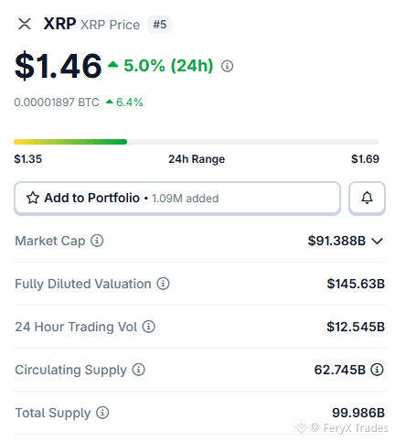395x442 pixels.
Task: Click Fully Diluted Valuation info icon
Action: click(x=163, y=284)
